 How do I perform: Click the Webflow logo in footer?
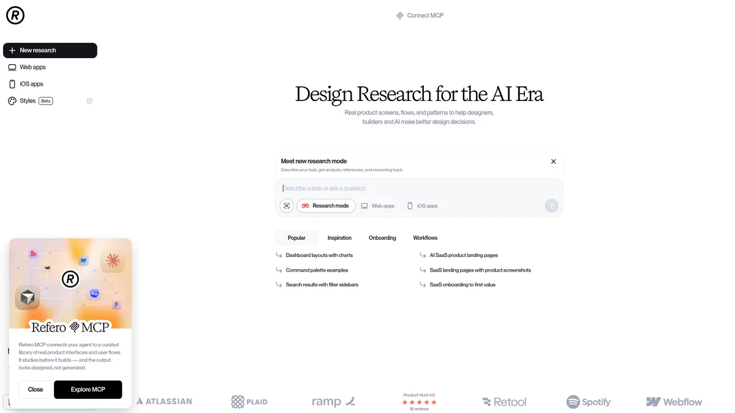[674, 402]
